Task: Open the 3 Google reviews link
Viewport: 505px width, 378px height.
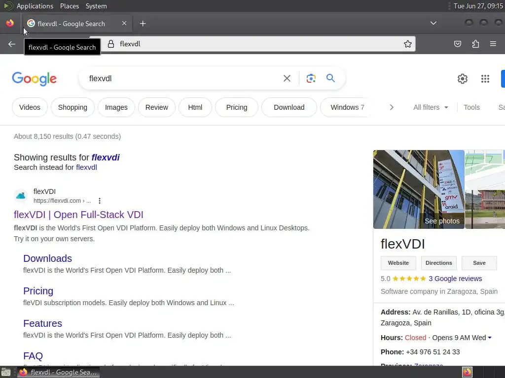Action: tap(455, 279)
